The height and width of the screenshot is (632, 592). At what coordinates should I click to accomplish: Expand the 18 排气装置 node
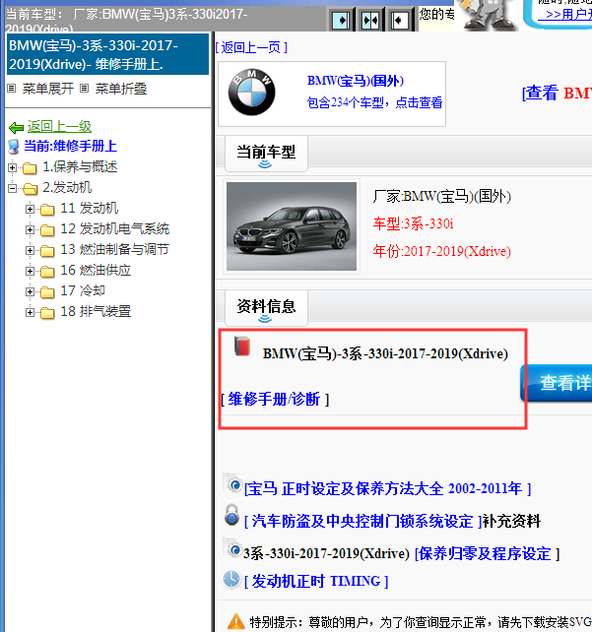(x=30, y=312)
